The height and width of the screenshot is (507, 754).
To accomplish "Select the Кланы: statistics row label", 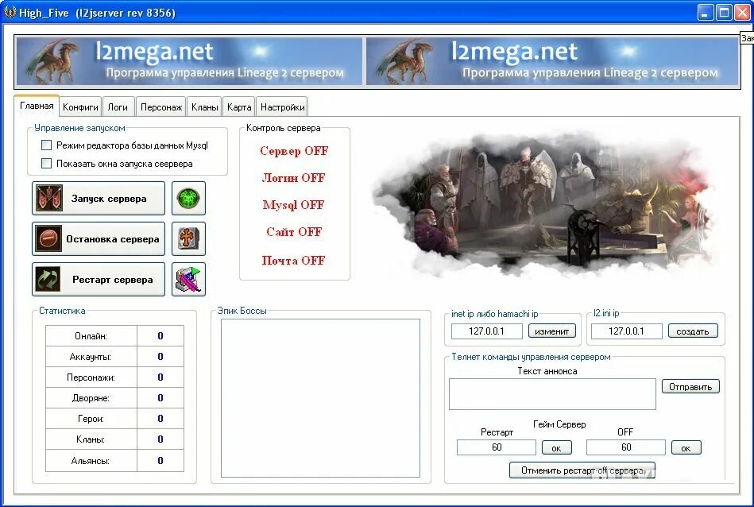I will coord(91,439).
